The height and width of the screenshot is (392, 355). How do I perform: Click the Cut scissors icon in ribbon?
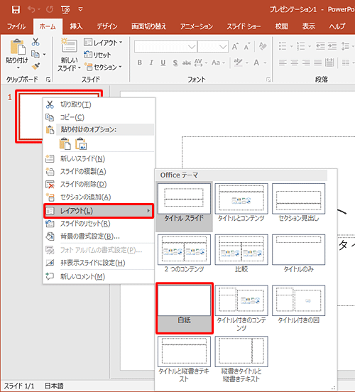coord(35,42)
